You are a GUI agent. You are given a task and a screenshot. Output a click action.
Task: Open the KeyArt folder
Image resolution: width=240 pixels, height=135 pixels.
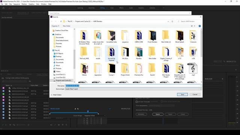coord(152,70)
